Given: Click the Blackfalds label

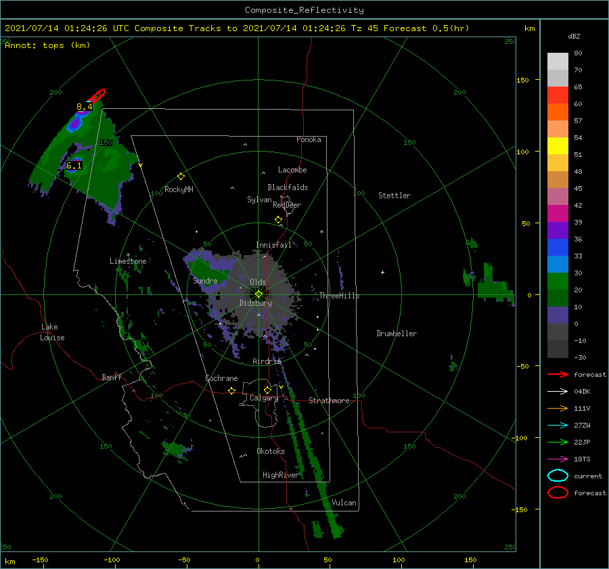Looking at the screenshot, I should [x=288, y=187].
